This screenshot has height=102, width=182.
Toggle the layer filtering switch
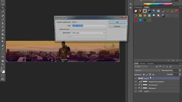point(181,66)
